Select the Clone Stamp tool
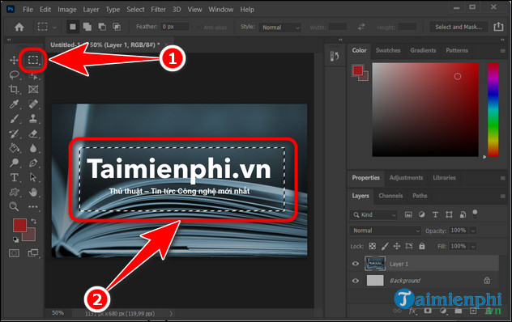The width and height of the screenshot is (512, 322). pyautogui.click(x=33, y=119)
